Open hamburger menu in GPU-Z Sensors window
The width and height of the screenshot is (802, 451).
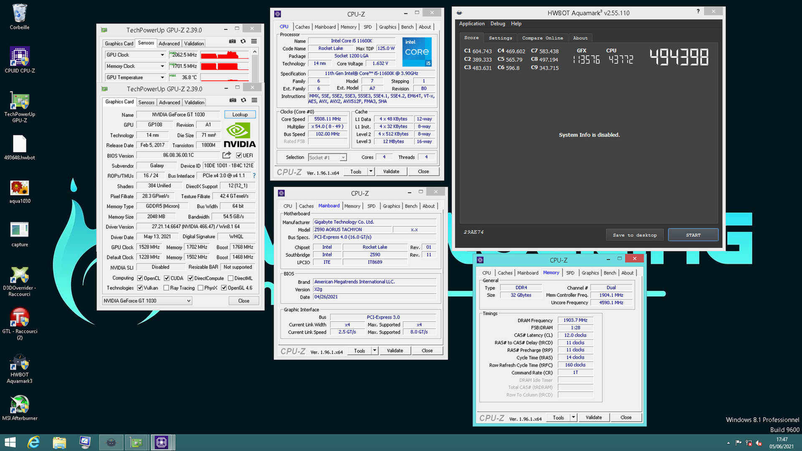tap(254, 41)
